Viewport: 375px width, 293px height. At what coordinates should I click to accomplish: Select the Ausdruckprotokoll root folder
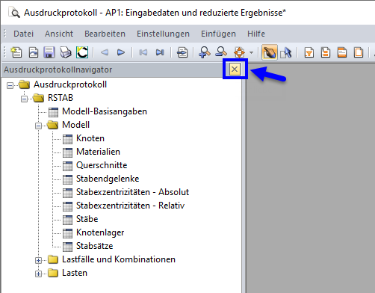click(x=70, y=84)
